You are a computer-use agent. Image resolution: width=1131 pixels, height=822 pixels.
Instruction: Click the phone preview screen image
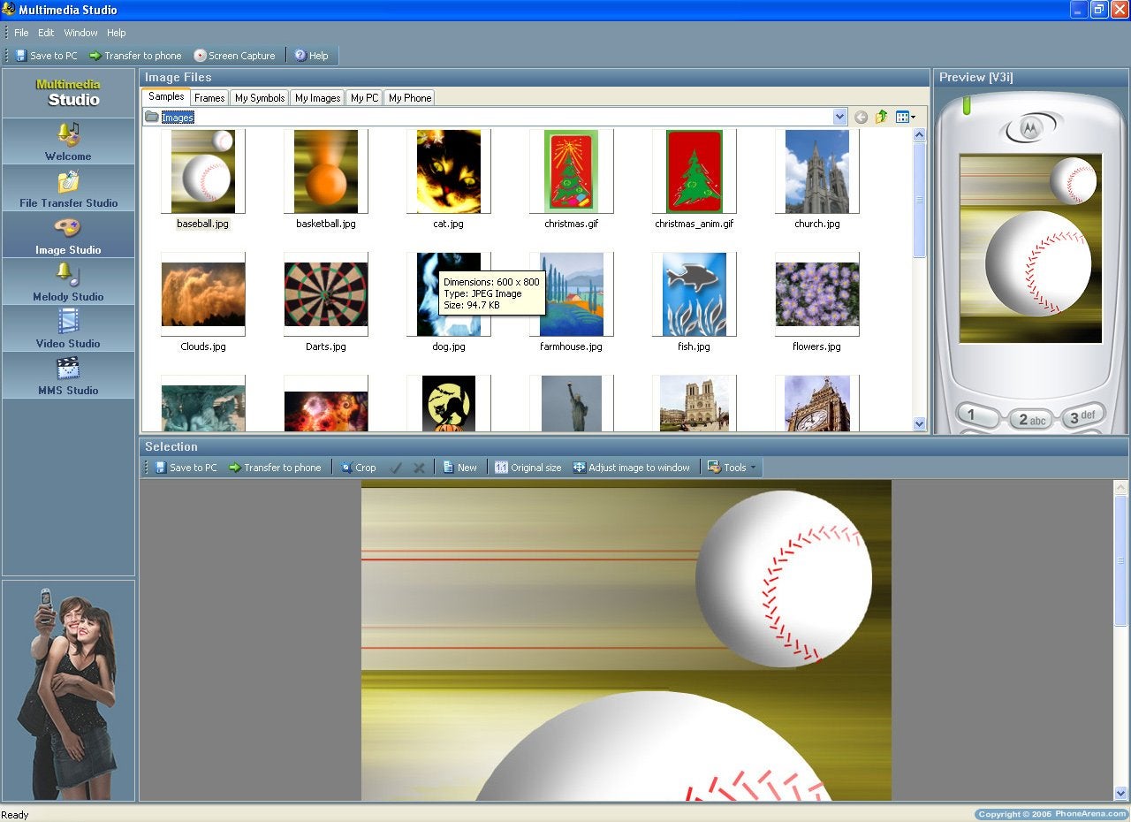tap(1030, 248)
